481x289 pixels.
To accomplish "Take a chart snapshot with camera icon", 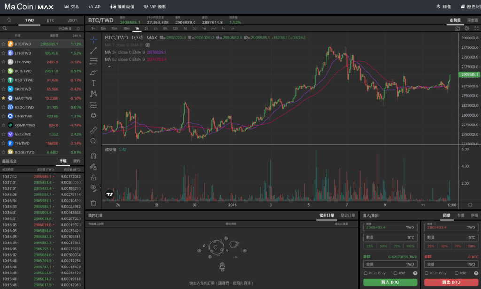I will tap(457, 29).
